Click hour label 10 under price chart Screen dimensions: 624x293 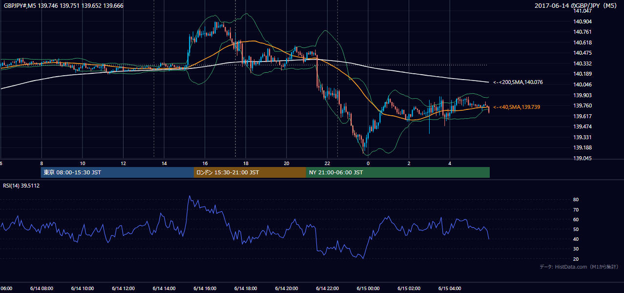(83, 164)
